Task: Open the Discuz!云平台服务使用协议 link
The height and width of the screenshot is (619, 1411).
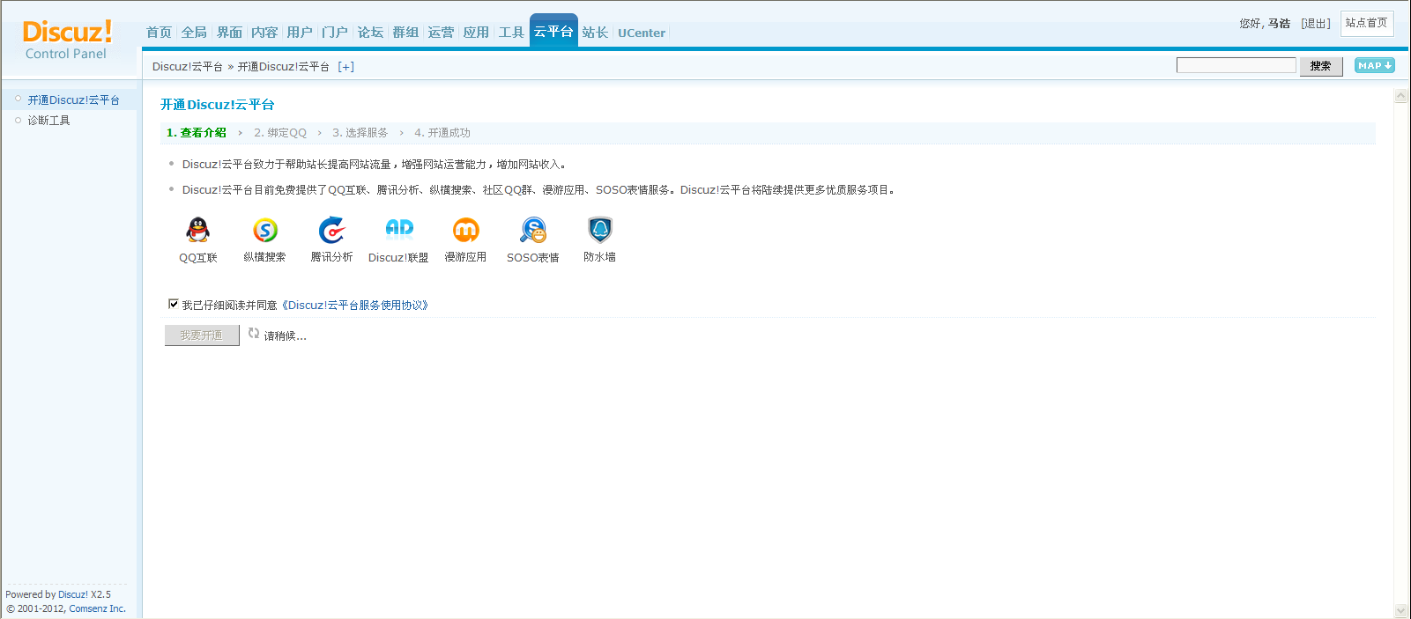Action: pyautogui.click(x=355, y=306)
